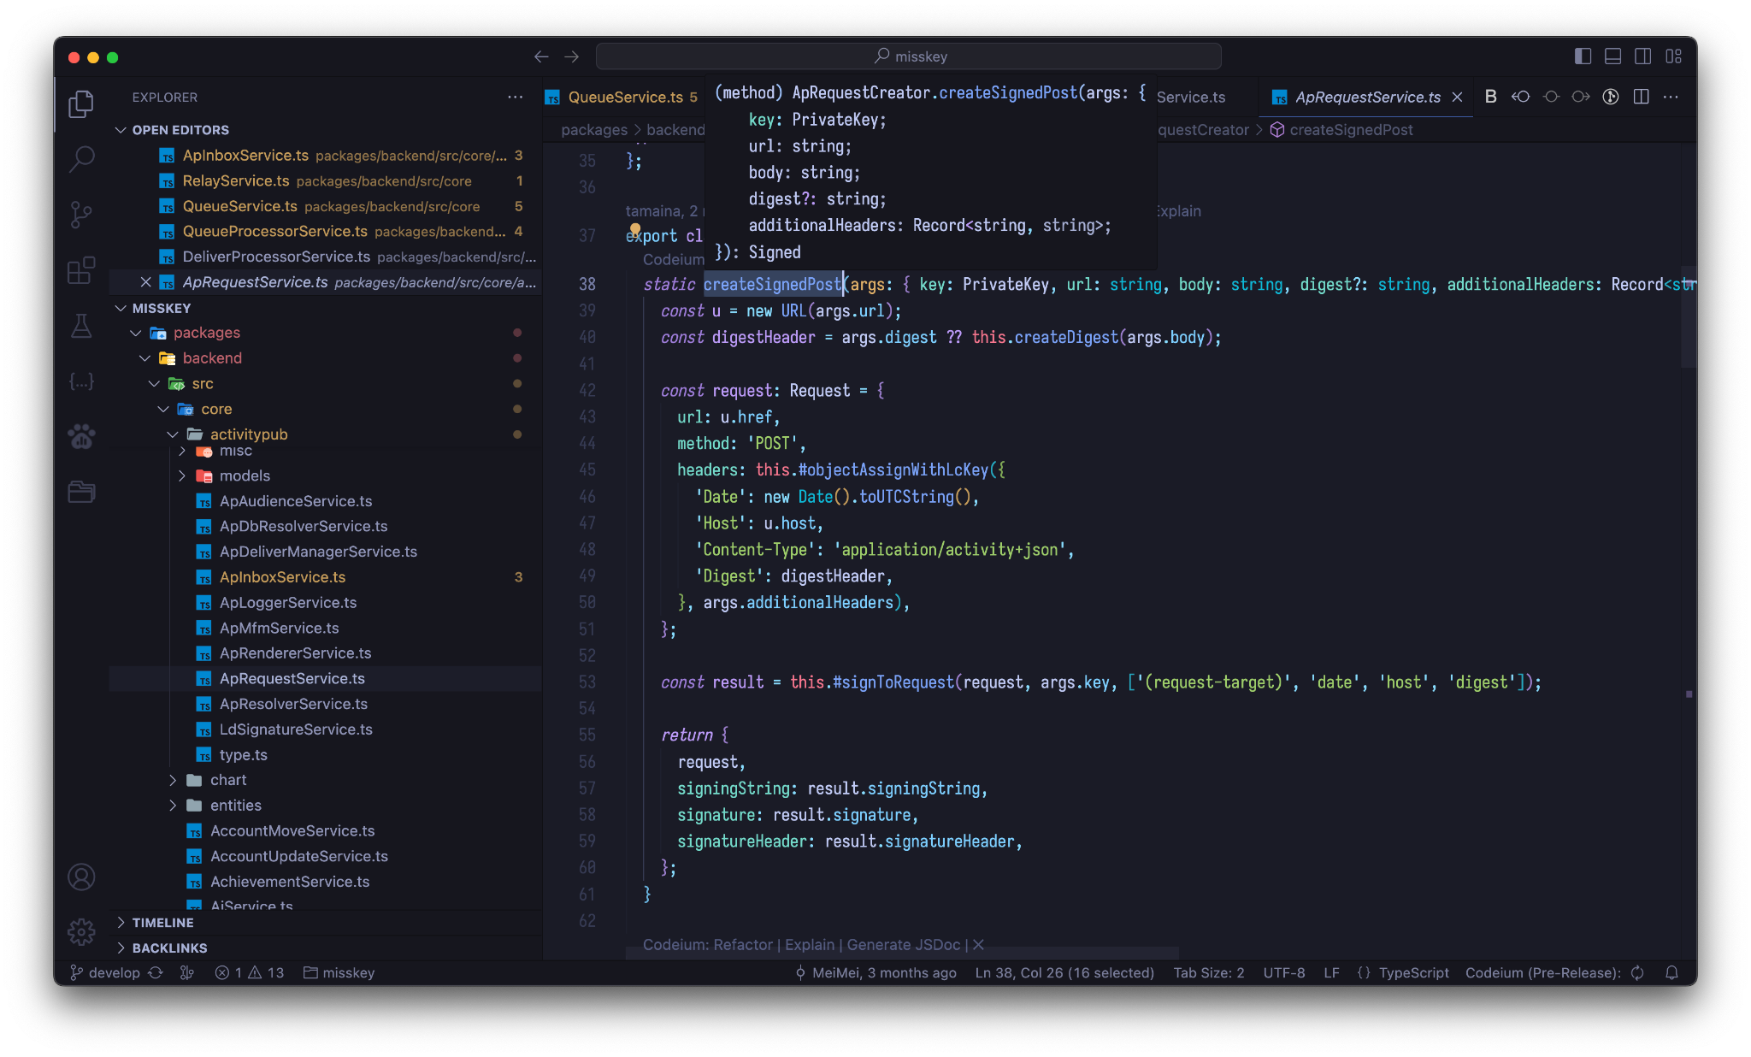1751x1057 pixels.
Task: Click Codeium Generate JSDoc link
Action: coord(903,945)
